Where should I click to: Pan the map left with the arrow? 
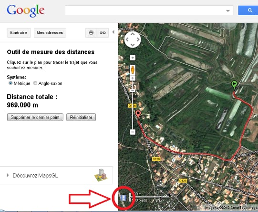[x=127, y=40]
